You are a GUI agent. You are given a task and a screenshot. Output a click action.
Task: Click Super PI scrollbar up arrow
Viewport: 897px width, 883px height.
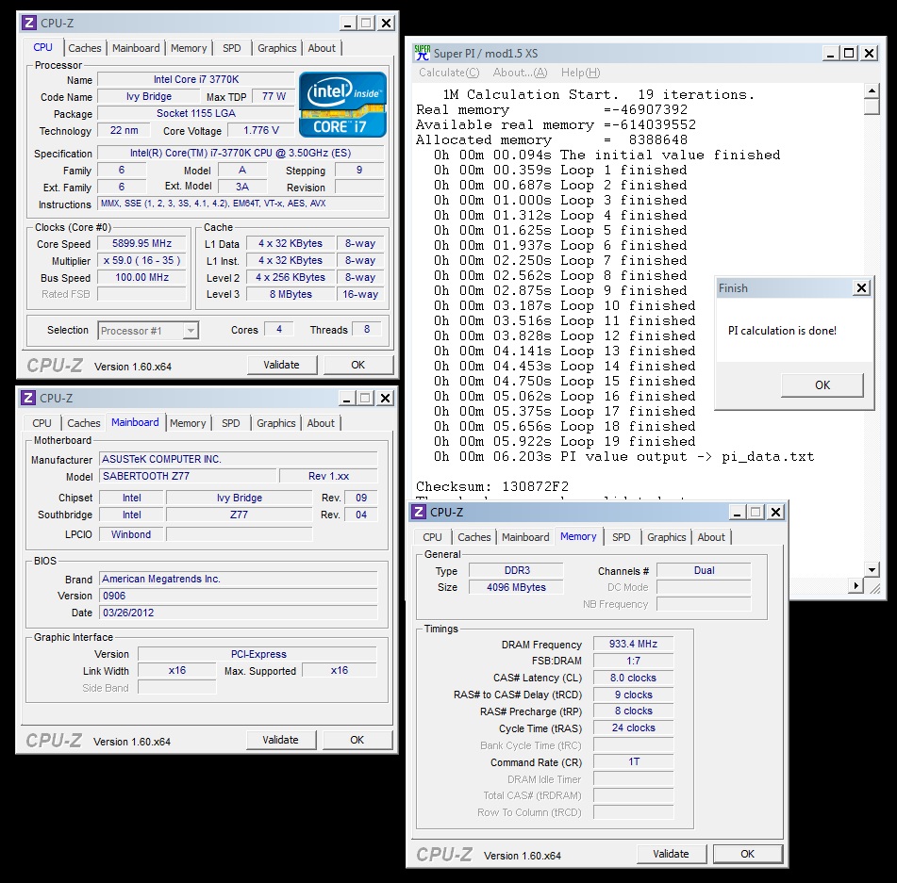pyautogui.click(x=872, y=91)
